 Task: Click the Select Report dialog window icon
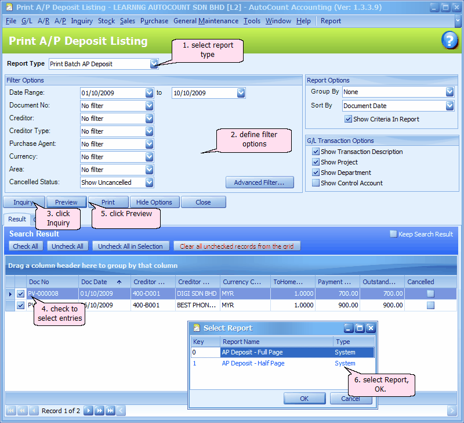click(x=196, y=328)
